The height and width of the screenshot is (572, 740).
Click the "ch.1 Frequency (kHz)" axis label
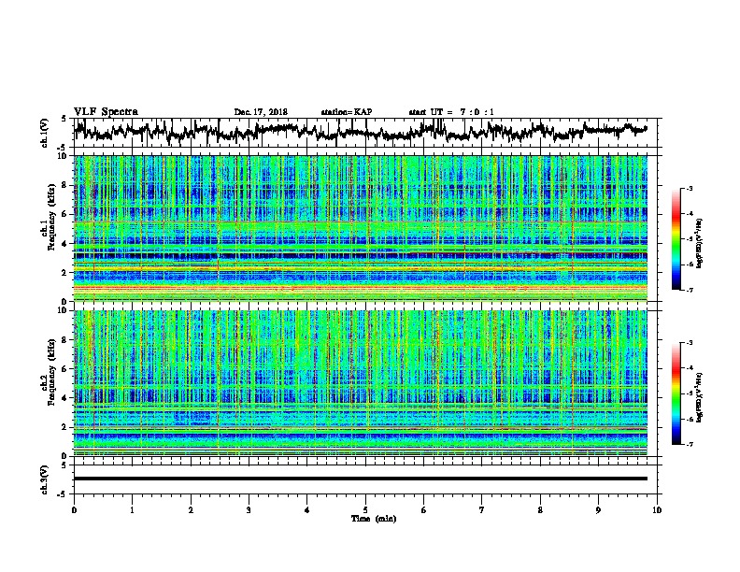pyautogui.click(x=48, y=218)
